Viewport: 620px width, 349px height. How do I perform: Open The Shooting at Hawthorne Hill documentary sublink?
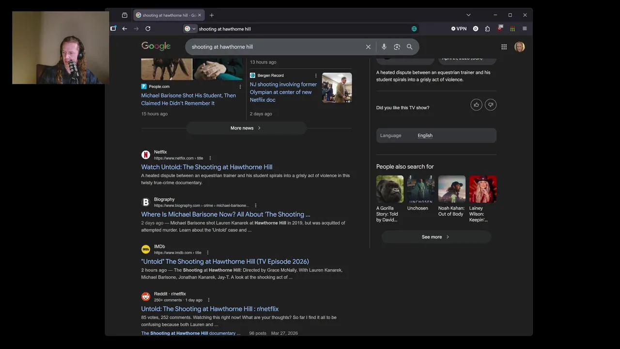pyautogui.click(x=191, y=333)
